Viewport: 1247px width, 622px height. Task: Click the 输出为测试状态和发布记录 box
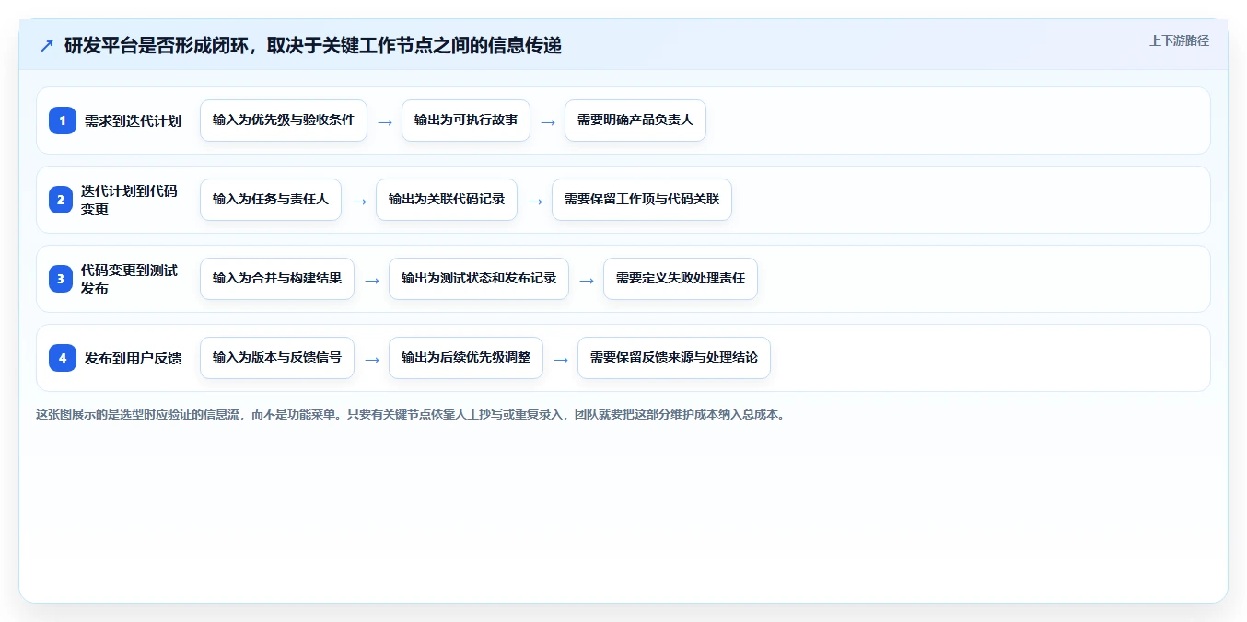tap(479, 279)
